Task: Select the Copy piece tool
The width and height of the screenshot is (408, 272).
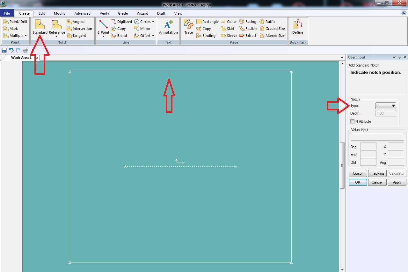Action: click(x=203, y=29)
